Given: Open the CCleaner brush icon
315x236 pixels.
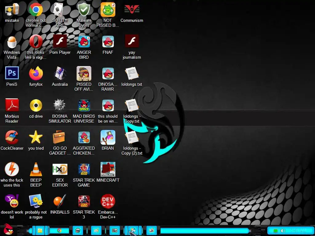Looking at the screenshot, I should [12, 137].
